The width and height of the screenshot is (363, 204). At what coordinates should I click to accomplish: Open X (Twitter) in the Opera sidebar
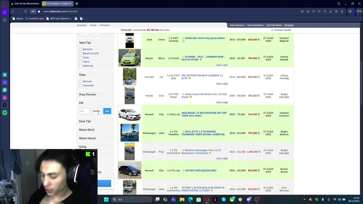pyautogui.click(x=5, y=105)
